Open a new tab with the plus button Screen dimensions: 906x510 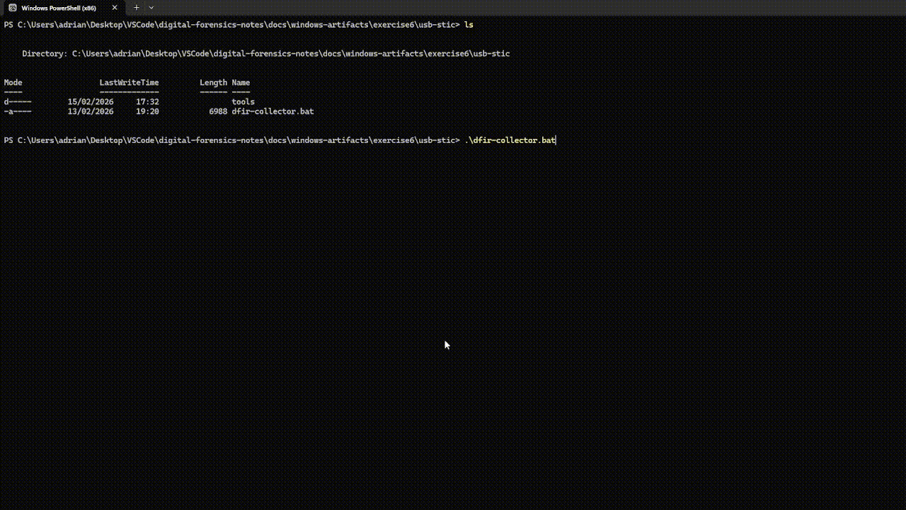(x=137, y=8)
